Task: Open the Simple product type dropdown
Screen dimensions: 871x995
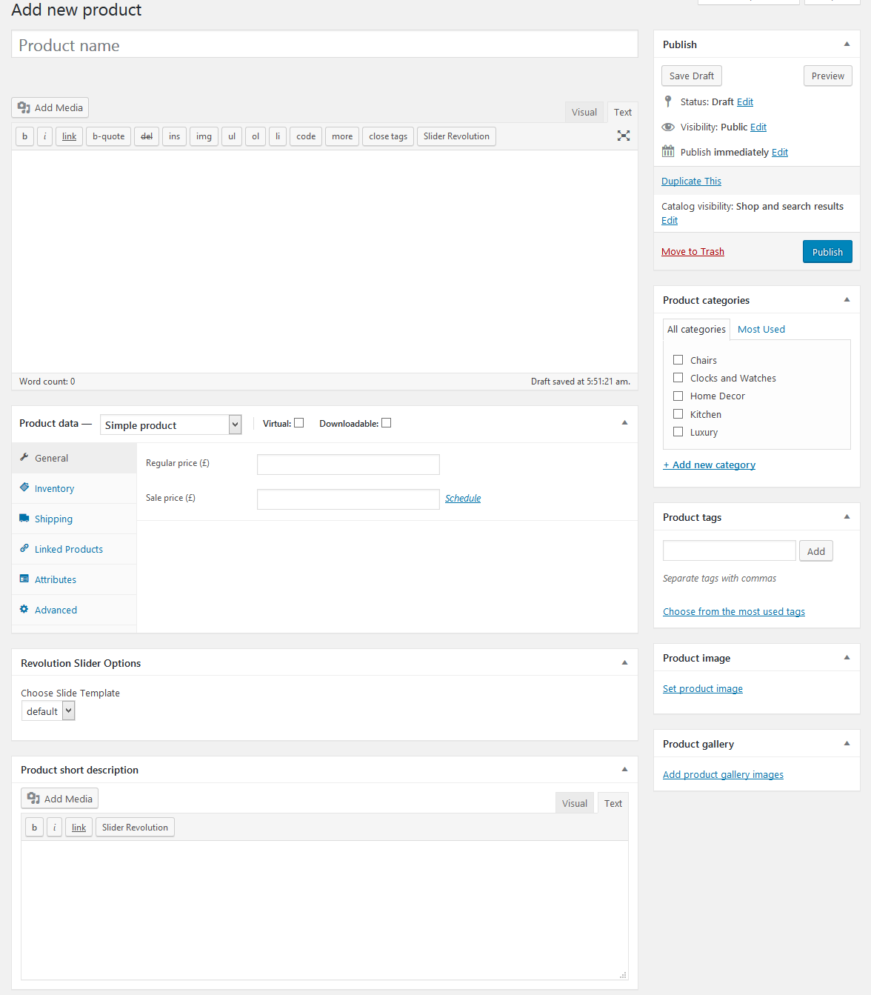Action: [170, 425]
